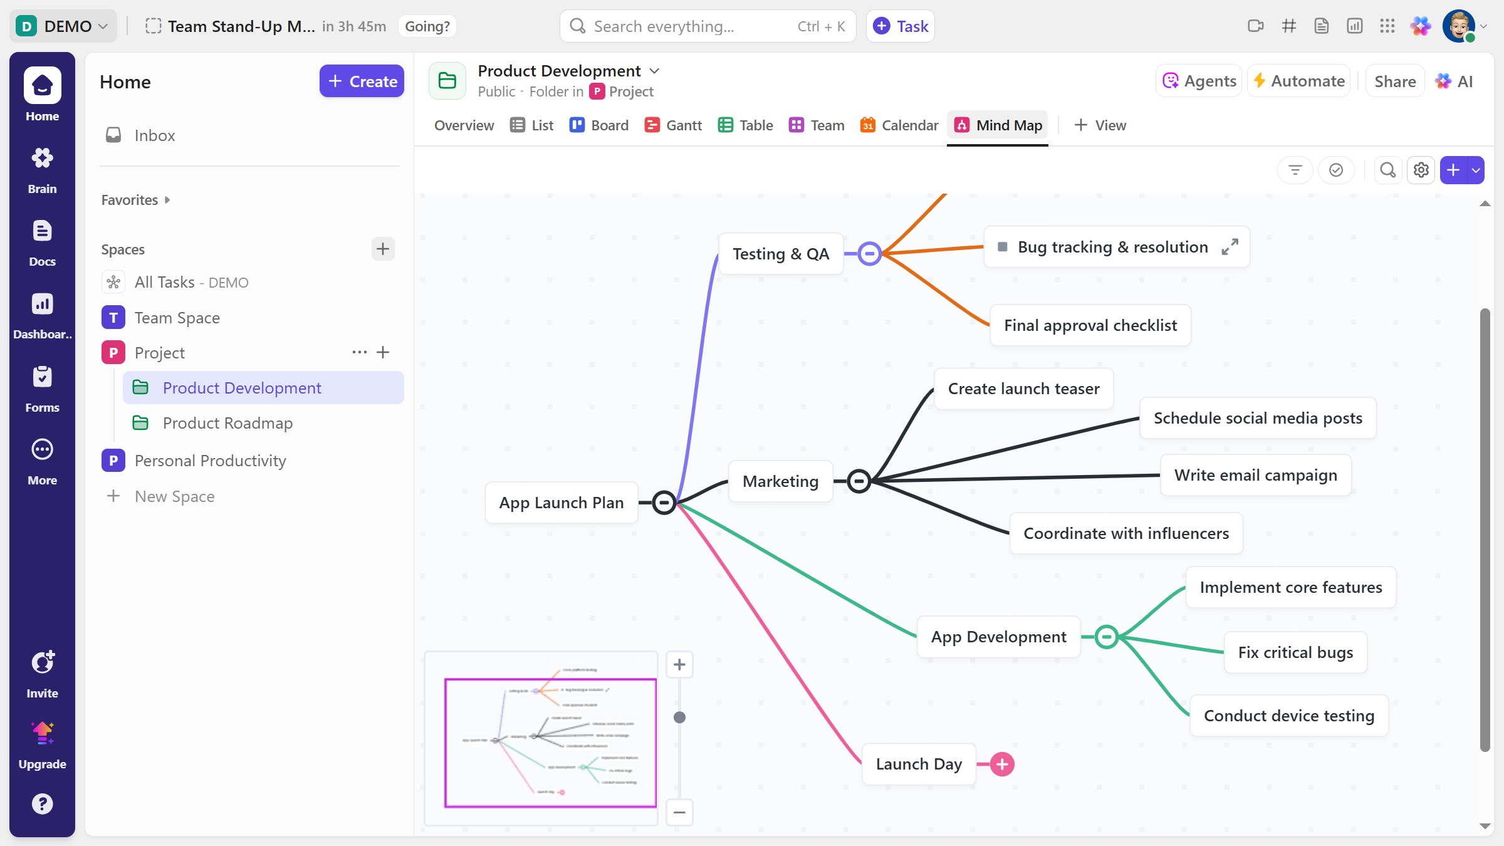Open the DEMO workspace dropdown
The image size is (1504, 846).
[63, 26]
